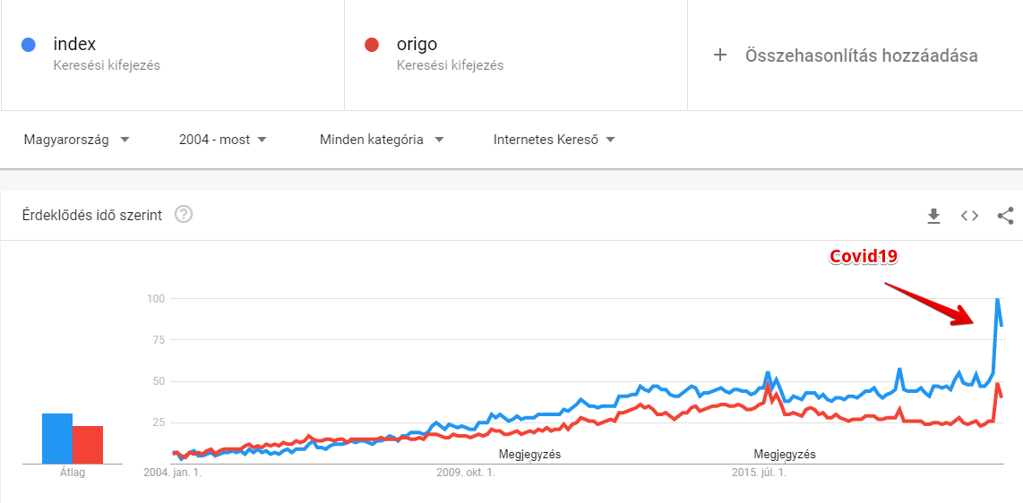1023x503 pixels.
Task: Click the blue Covid19 peak on chart
Action: 998,300
